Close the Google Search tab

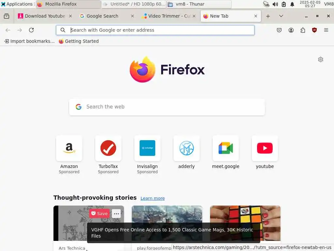[x=132, y=16]
